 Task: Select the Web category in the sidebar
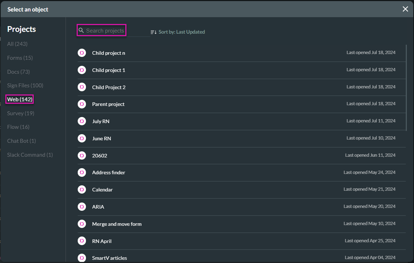(x=19, y=99)
